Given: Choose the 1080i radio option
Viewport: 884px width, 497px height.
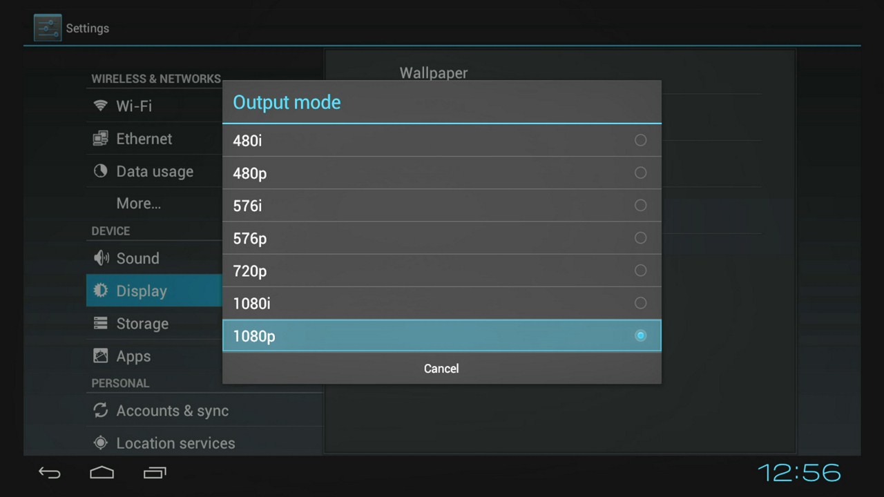Looking at the screenshot, I should click(640, 303).
